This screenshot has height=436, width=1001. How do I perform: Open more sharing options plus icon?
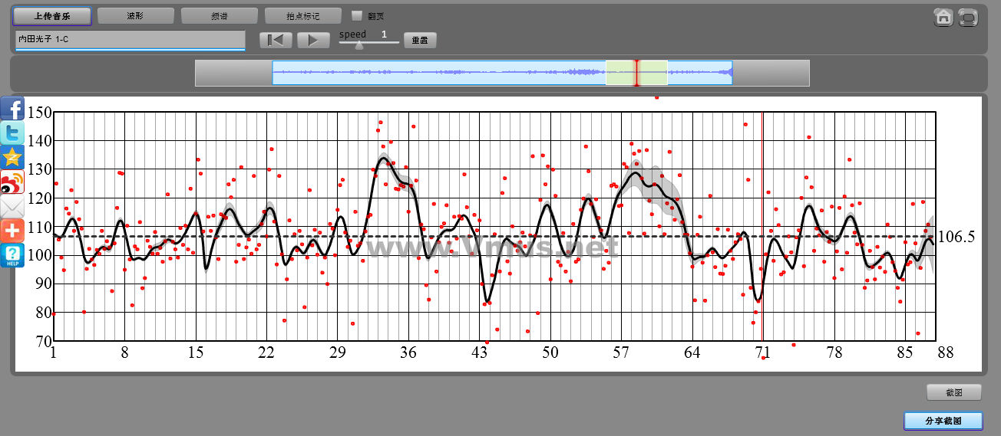(12, 231)
